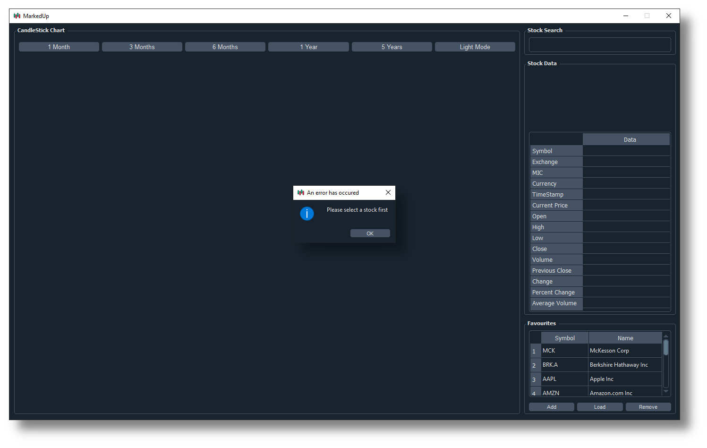Viewport: 707px width, 448px height.
Task: Switch to Light Mode
Action: tap(475, 47)
